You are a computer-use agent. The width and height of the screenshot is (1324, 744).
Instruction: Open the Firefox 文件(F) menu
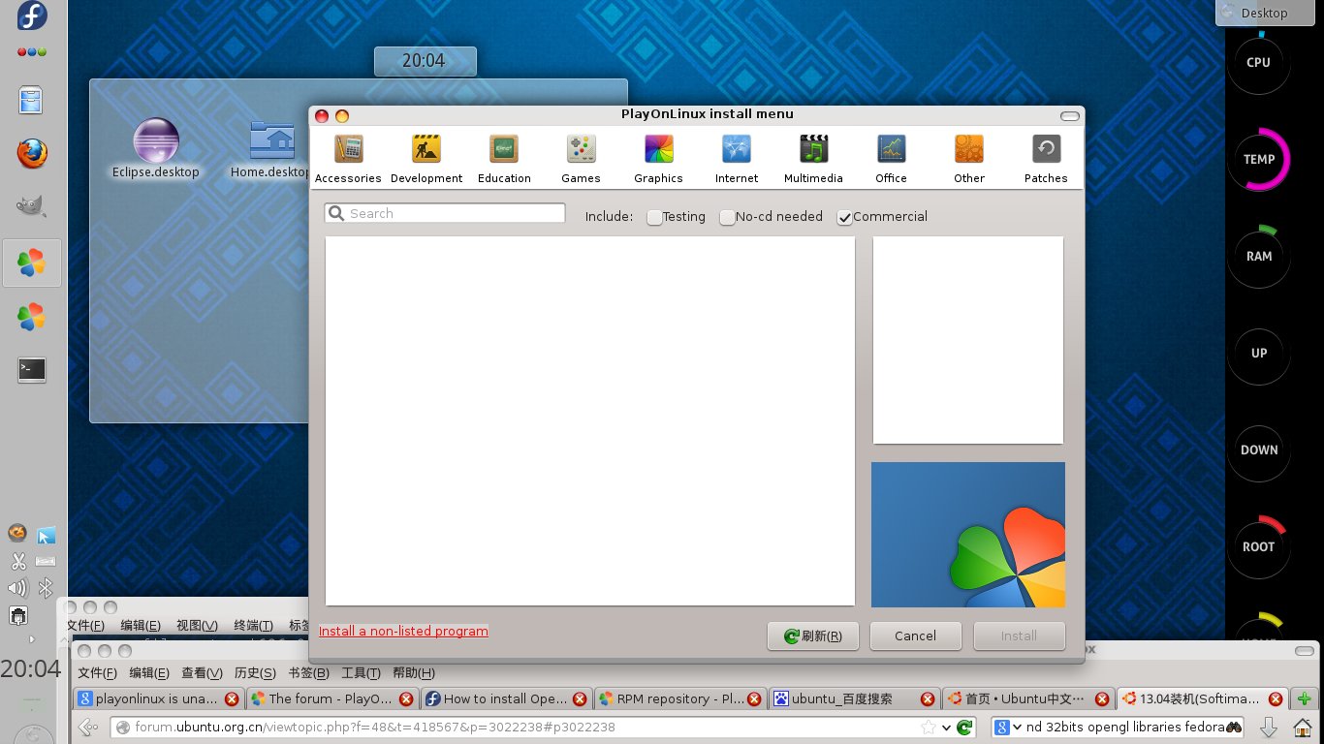pyautogui.click(x=97, y=673)
